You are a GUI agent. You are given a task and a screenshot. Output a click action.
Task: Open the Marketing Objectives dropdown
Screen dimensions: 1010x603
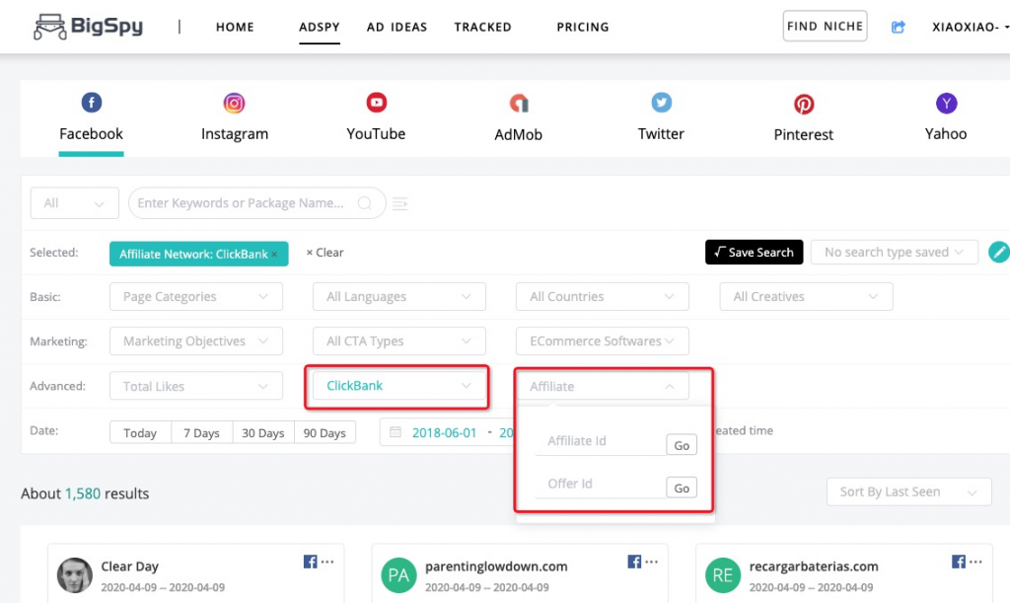coord(196,340)
